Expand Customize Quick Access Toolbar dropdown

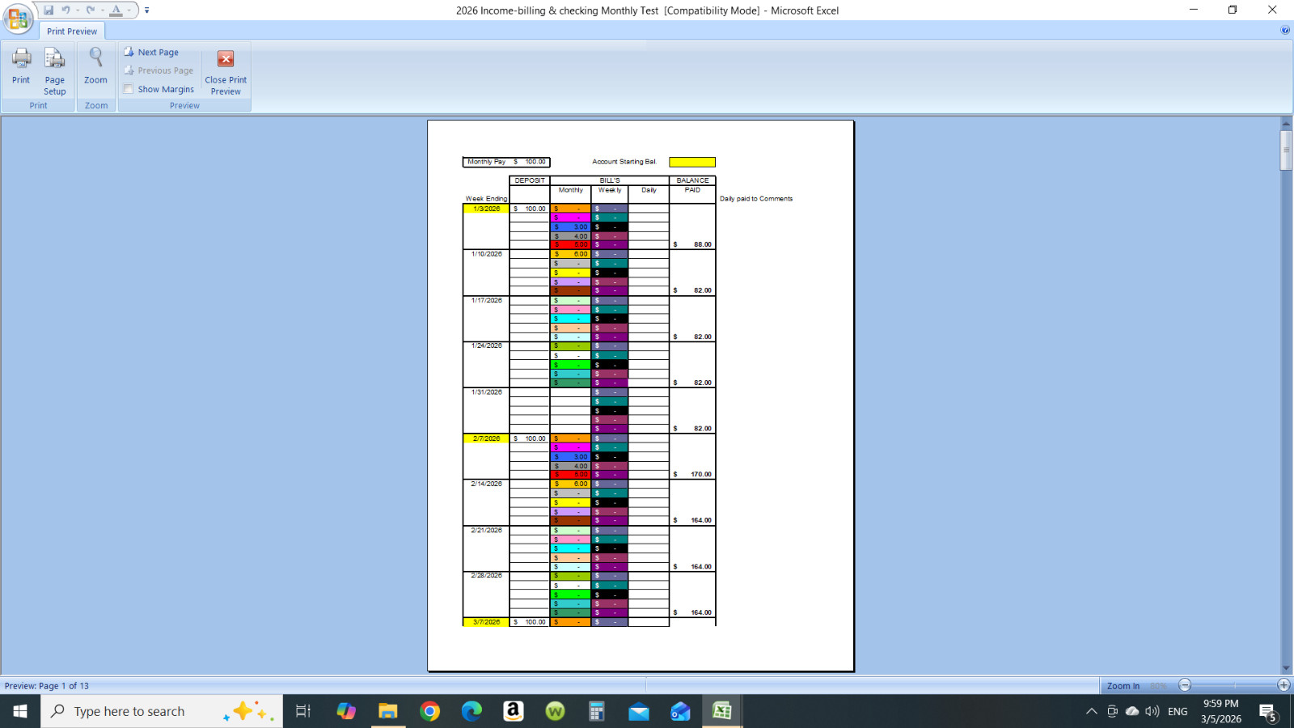click(146, 11)
